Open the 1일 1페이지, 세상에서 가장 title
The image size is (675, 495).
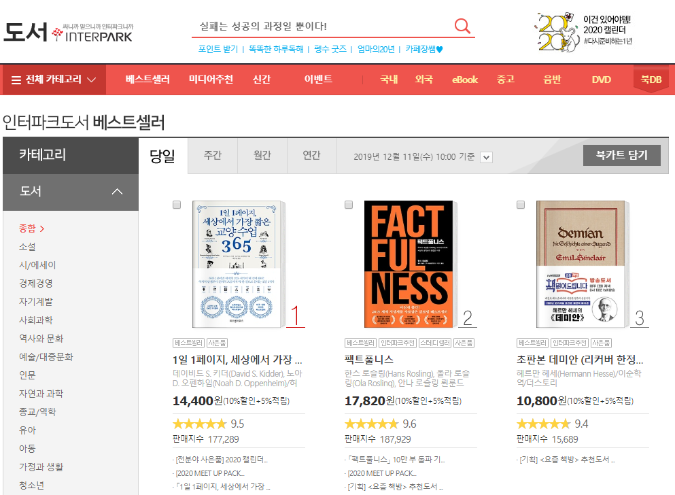point(238,360)
